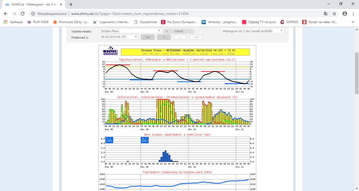Click SHMU logo in meteogram

tap(110, 51)
